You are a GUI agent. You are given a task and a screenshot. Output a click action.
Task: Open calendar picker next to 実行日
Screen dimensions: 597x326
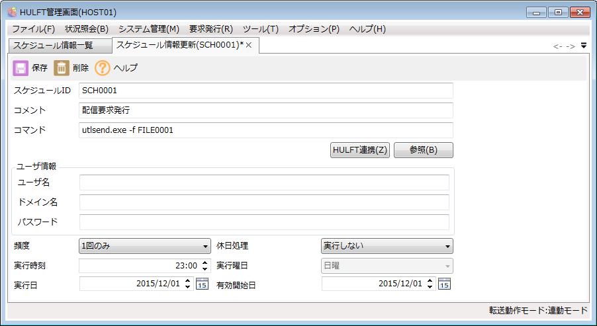(202, 284)
